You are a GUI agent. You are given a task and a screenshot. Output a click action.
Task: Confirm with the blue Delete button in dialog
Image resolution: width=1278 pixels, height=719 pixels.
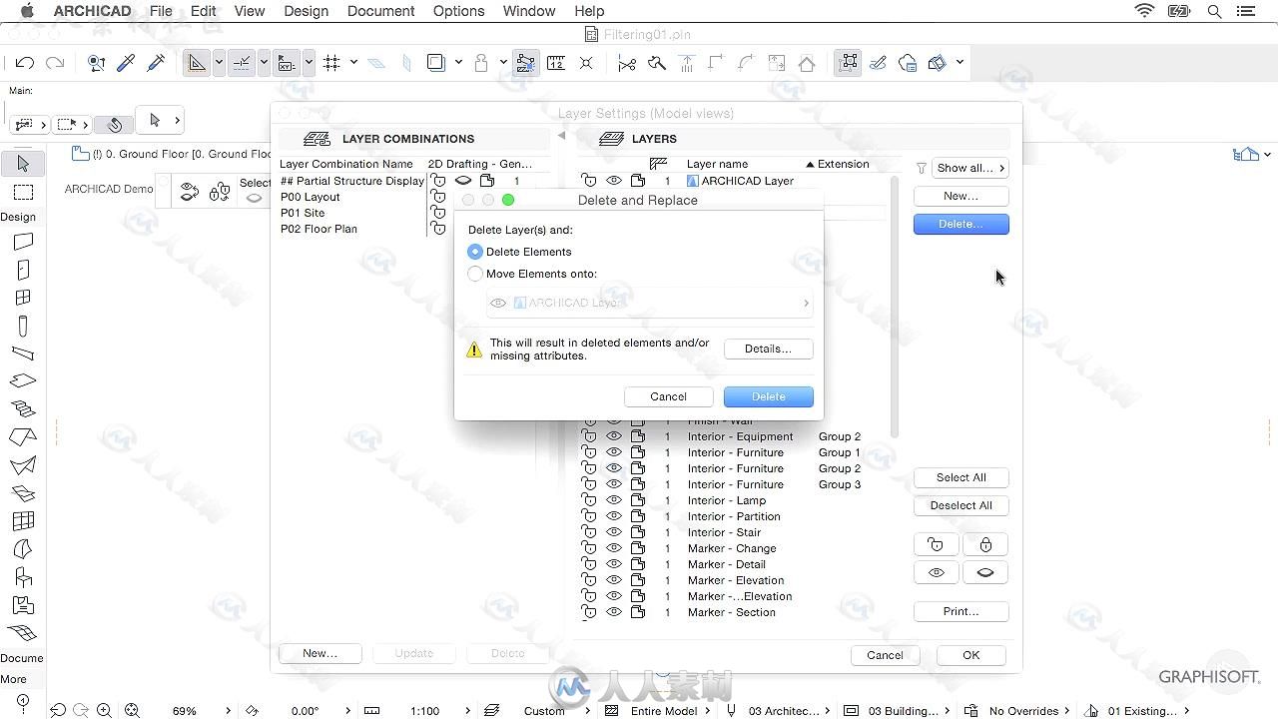pos(768,396)
